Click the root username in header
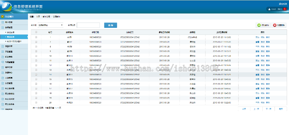The image size is (289, 135). click(273, 9)
